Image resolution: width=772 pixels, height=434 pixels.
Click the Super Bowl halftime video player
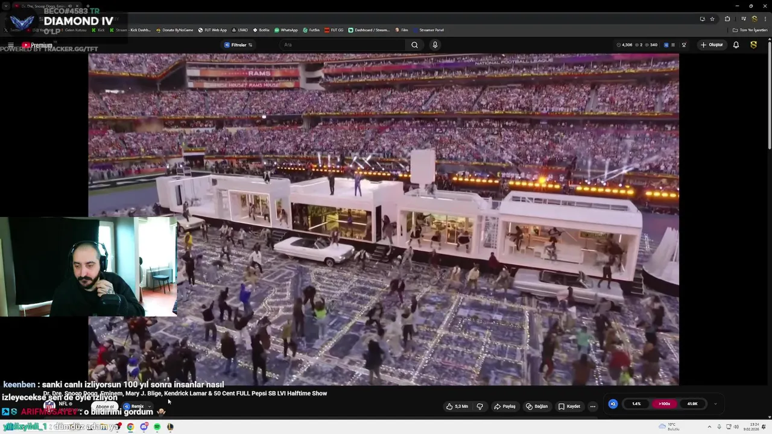pos(384,219)
